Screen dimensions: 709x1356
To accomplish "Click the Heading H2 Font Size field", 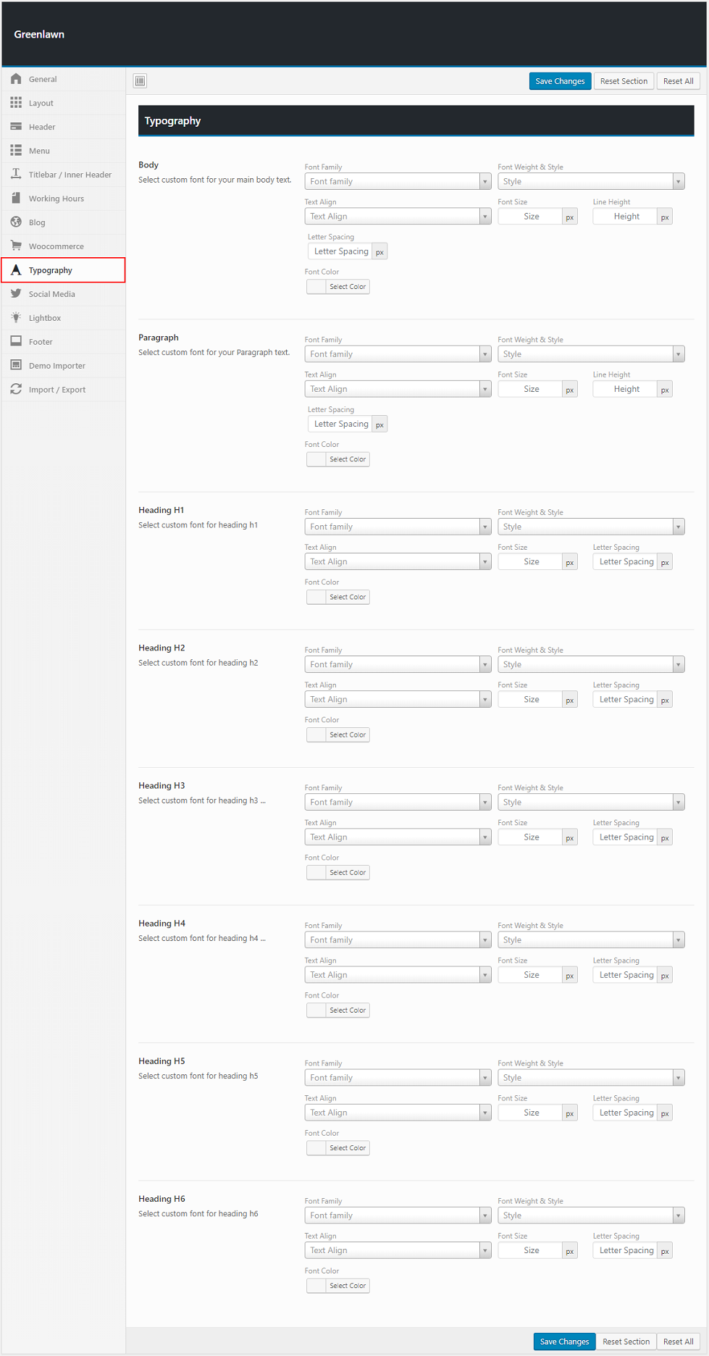I will pyautogui.click(x=531, y=700).
